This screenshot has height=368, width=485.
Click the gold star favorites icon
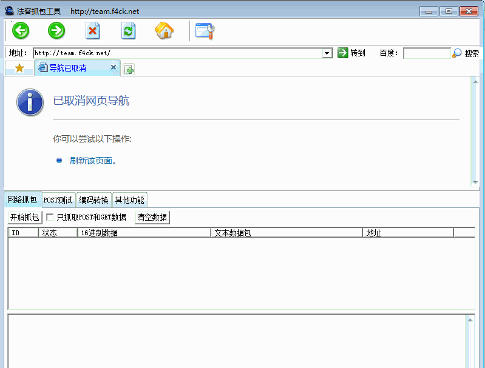point(19,68)
